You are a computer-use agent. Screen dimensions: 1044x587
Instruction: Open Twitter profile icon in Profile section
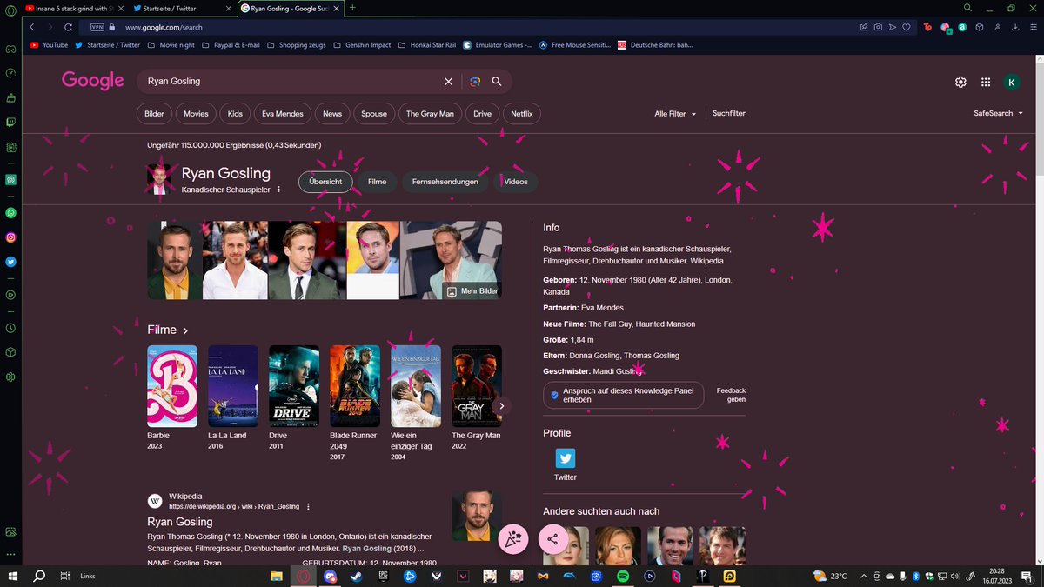coord(565,458)
